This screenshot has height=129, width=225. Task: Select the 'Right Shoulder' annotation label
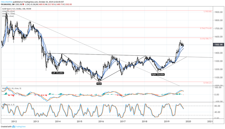tap(158, 74)
